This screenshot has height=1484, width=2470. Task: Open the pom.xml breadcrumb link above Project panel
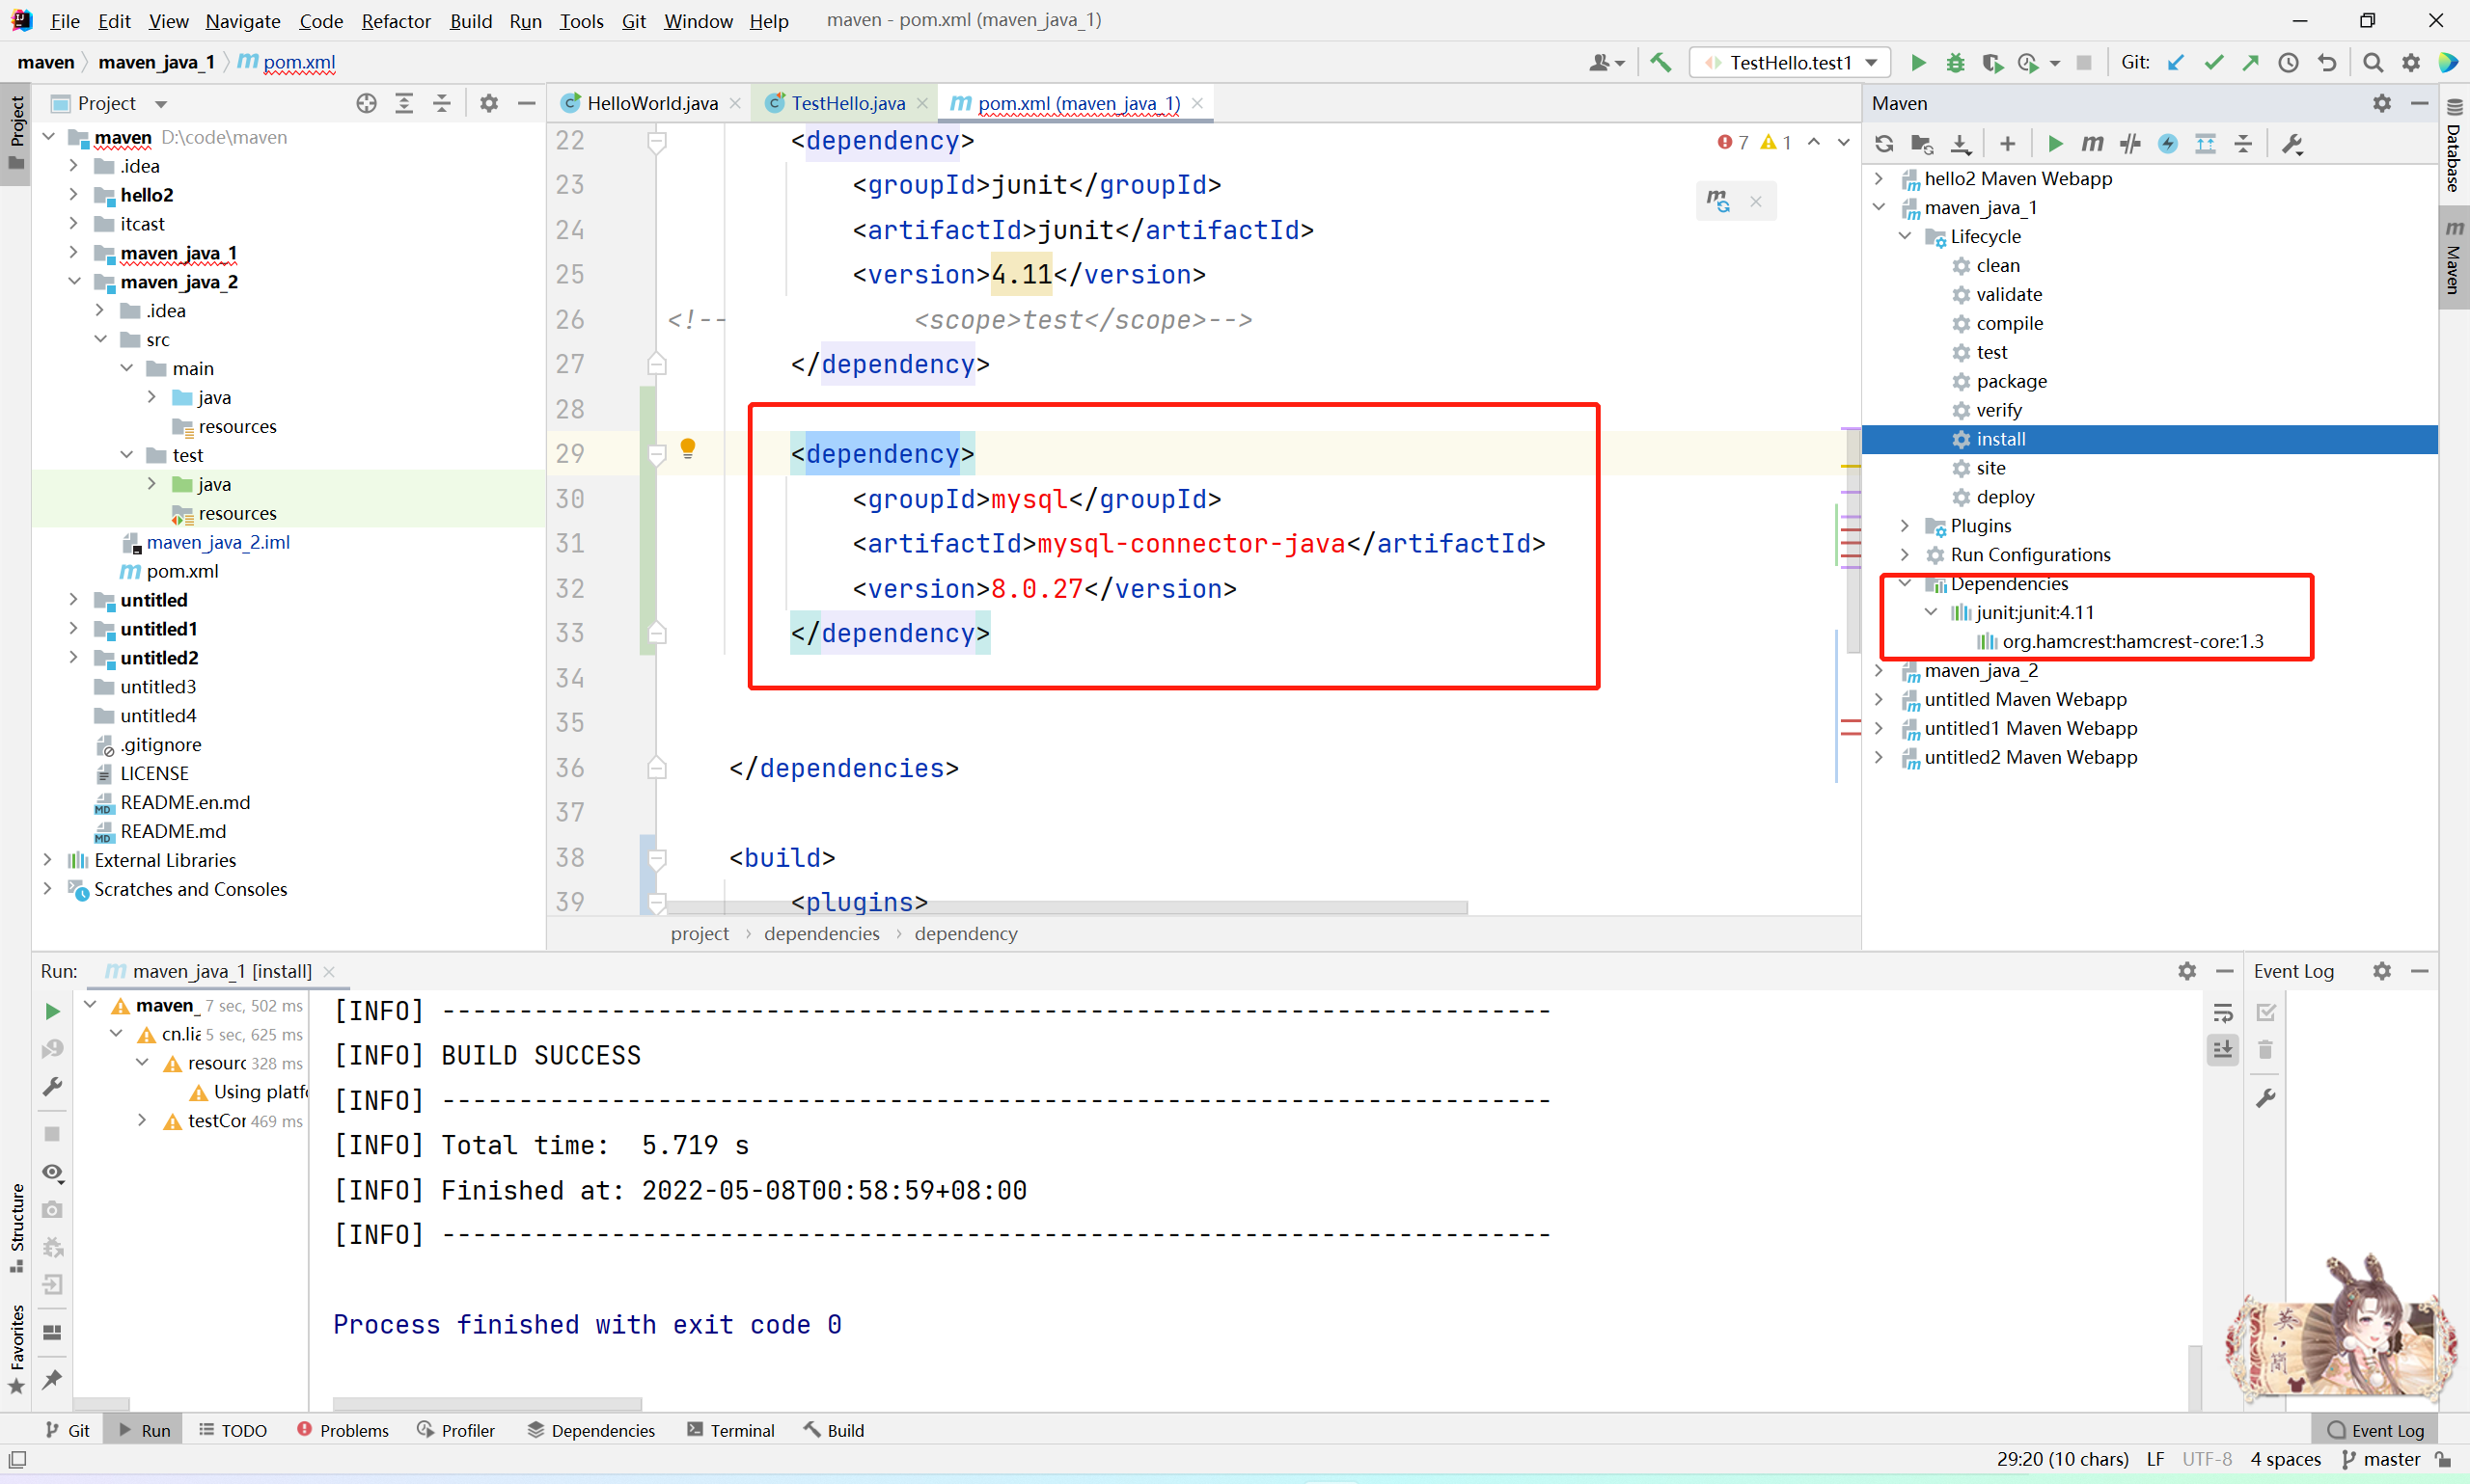[297, 62]
